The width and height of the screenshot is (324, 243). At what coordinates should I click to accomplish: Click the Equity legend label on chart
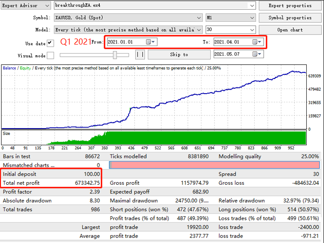click(25, 68)
